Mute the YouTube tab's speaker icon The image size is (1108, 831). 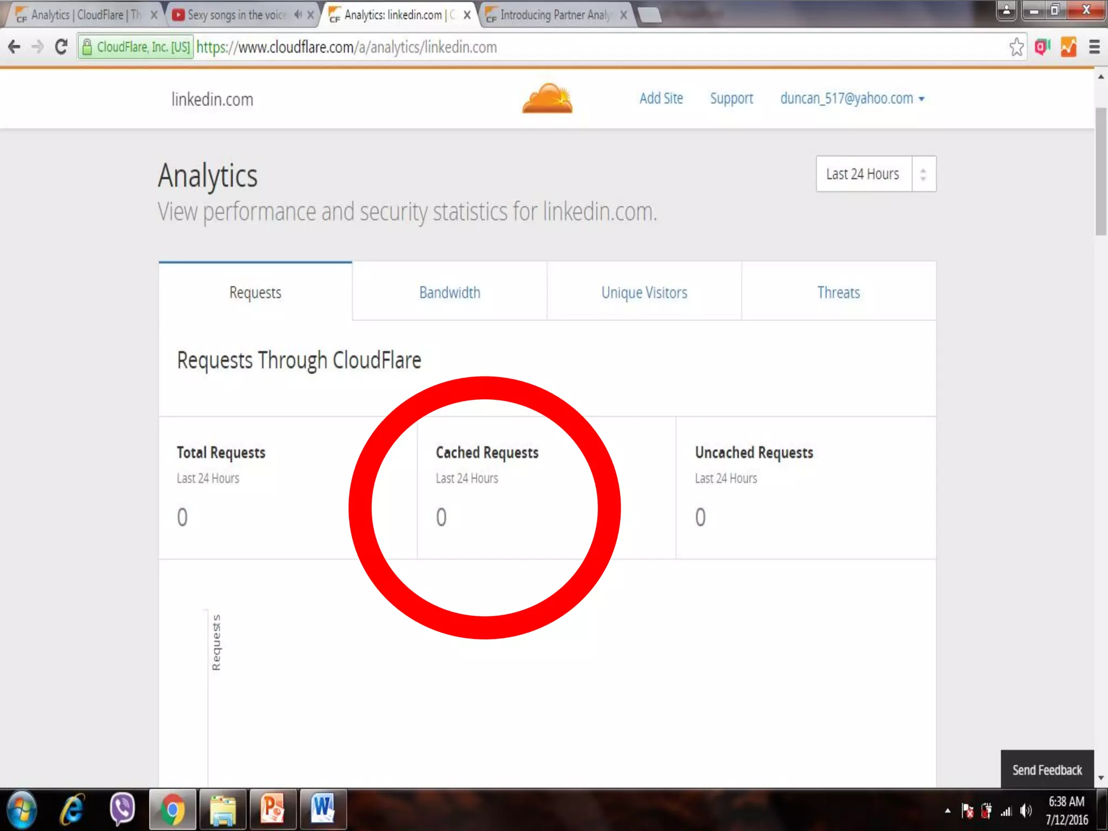(x=298, y=15)
